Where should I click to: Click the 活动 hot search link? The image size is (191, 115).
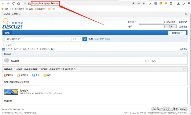pyautogui.click(x=97, y=39)
